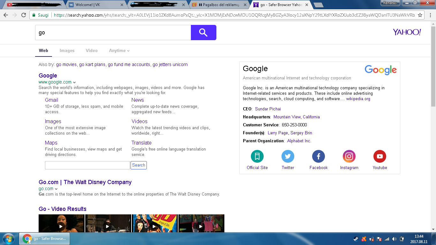Open the Sundar Pichai CEO link

coord(268,109)
